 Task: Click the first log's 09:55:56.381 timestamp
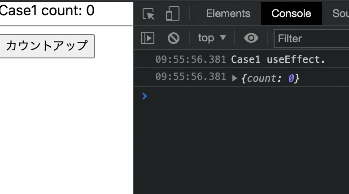click(x=191, y=59)
